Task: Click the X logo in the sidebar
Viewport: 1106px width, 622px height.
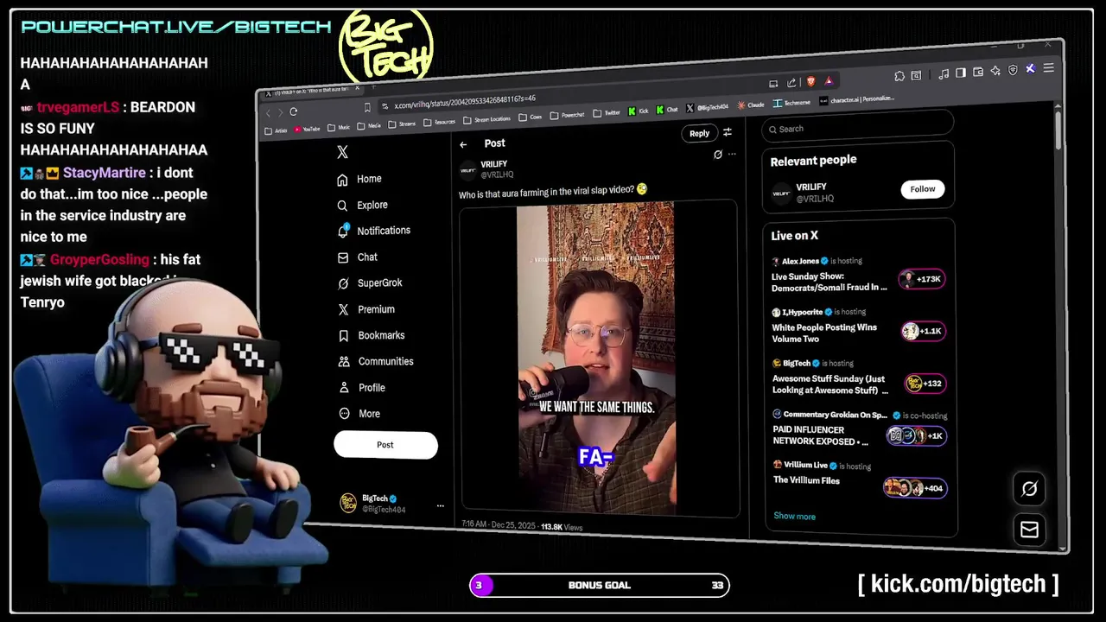Action: tap(342, 152)
